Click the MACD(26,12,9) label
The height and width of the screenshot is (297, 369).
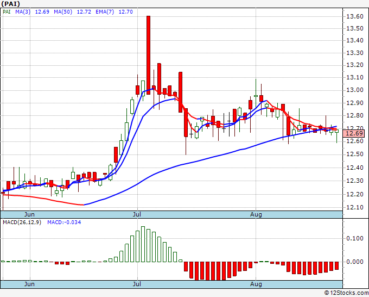point(22,222)
